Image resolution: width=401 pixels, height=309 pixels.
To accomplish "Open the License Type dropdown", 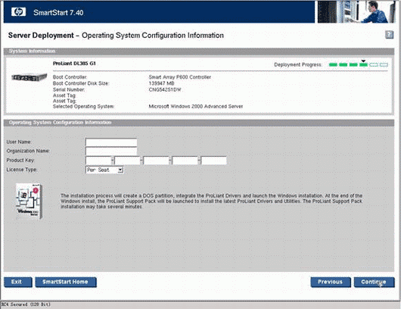I will click(104, 170).
